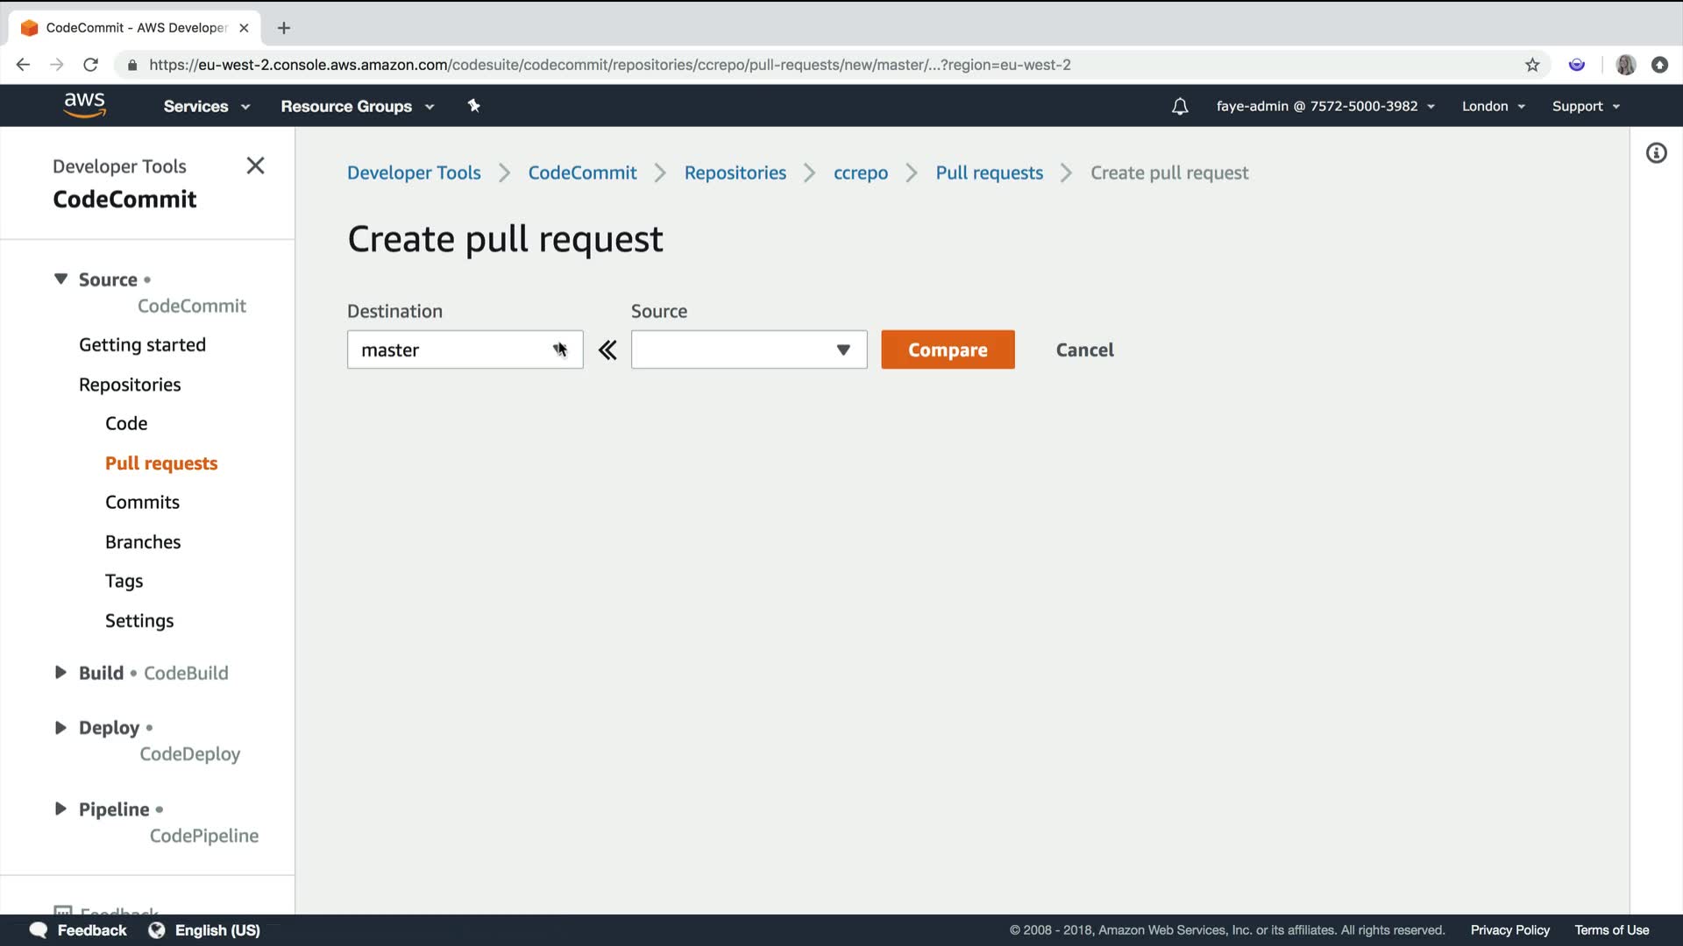
Task: Click the Cancel button
Action: point(1084,349)
